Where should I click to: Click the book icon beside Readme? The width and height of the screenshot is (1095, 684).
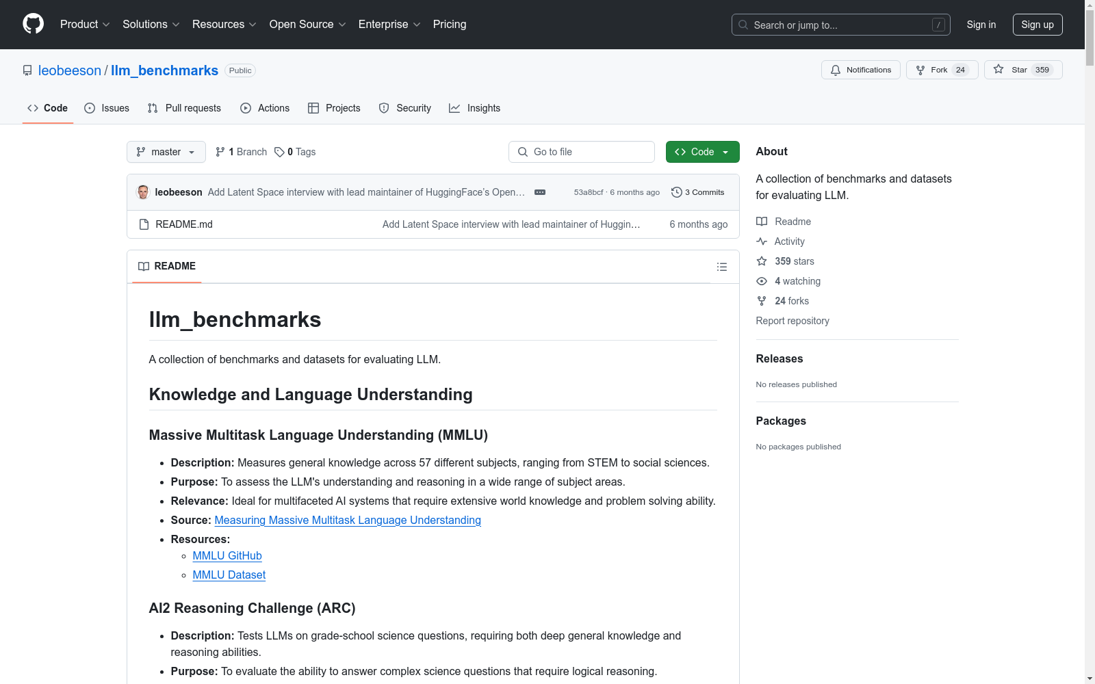point(762,222)
